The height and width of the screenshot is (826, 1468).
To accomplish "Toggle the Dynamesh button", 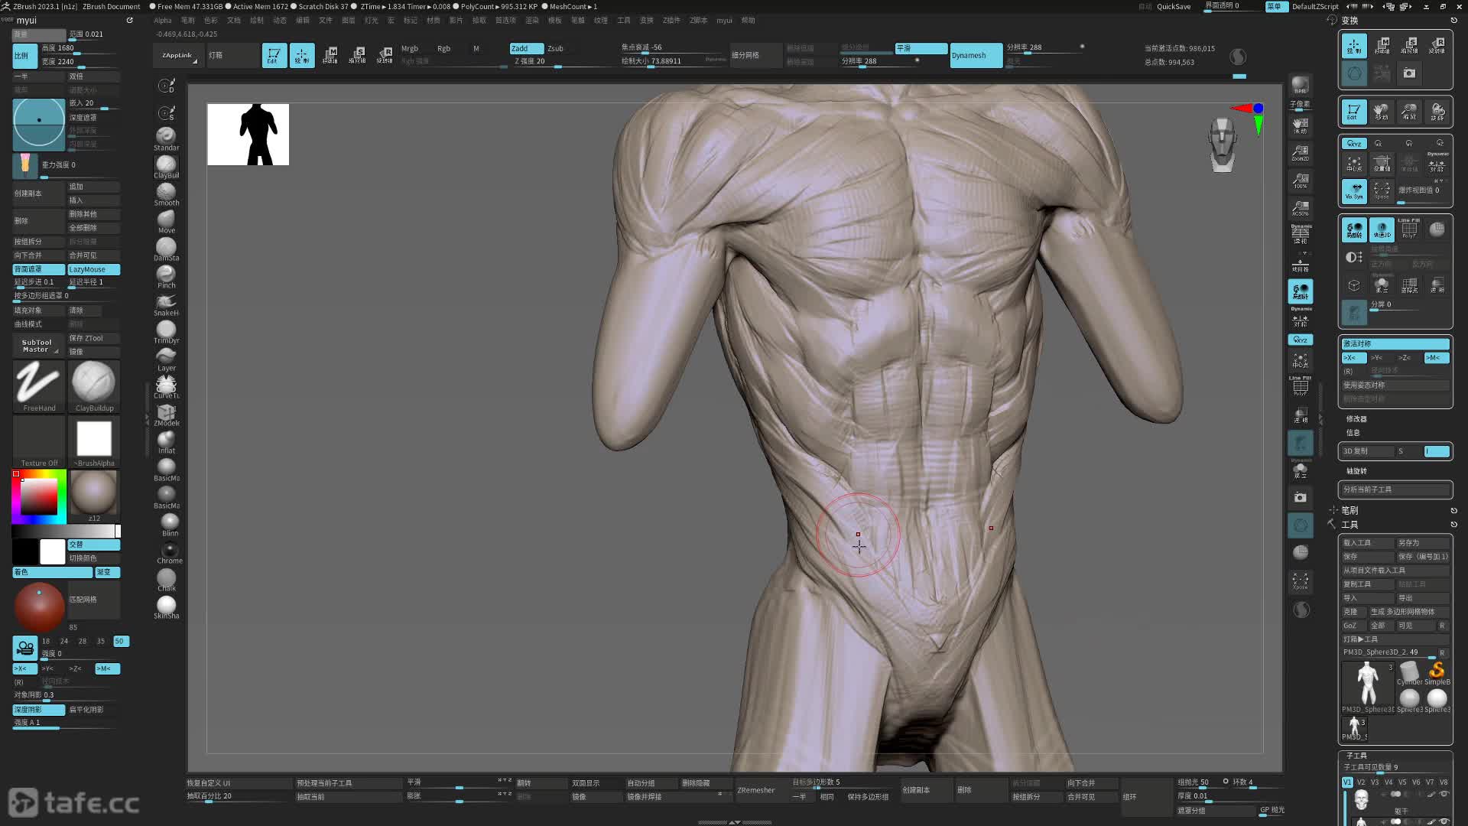I will coord(975,55).
